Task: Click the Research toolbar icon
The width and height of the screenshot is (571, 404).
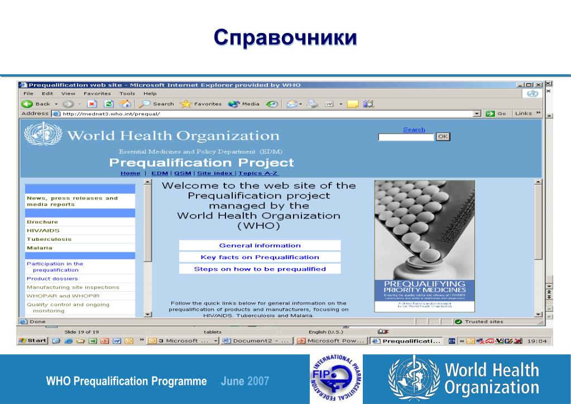Action: (368, 104)
